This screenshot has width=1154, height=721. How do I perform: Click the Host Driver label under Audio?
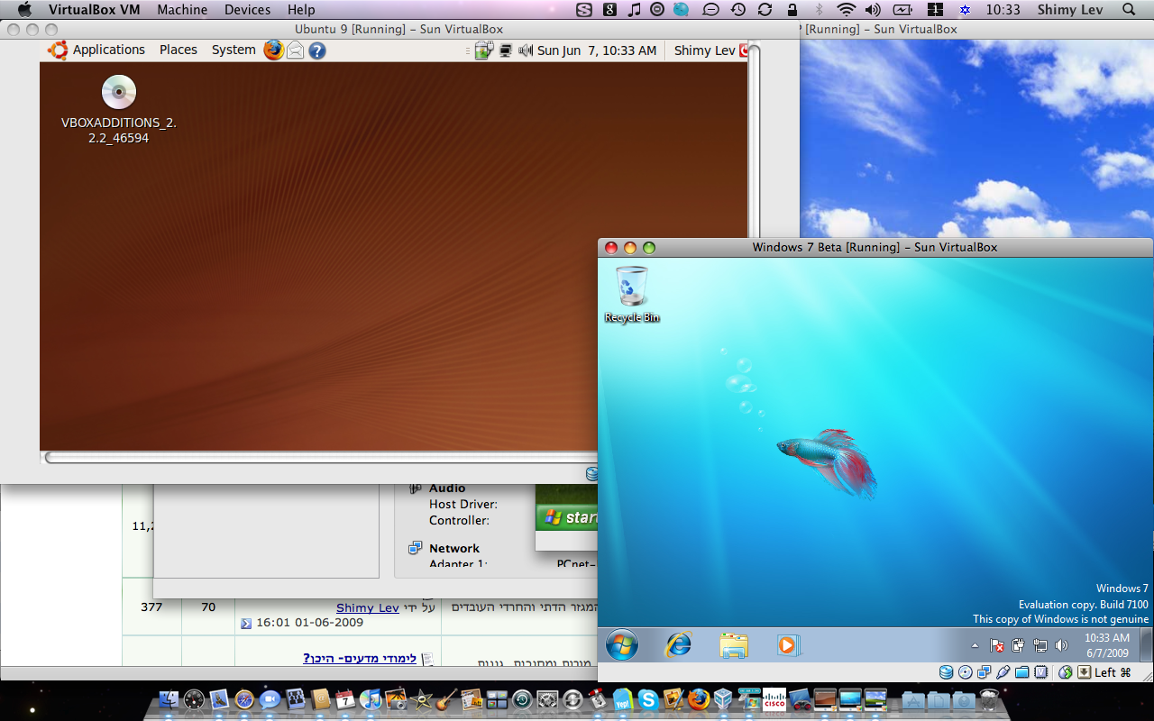tap(463, 505)
